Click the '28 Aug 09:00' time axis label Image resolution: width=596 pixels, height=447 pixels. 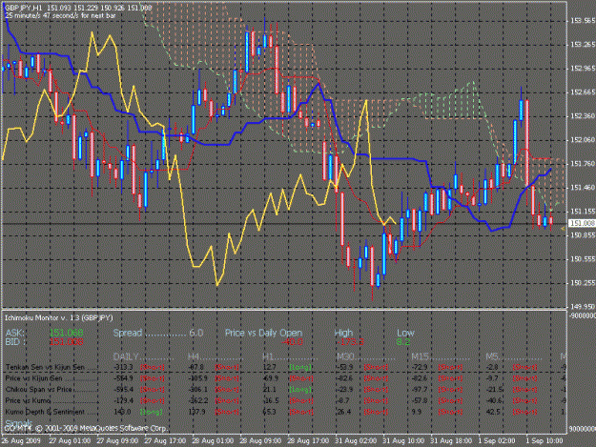(260, 441)
